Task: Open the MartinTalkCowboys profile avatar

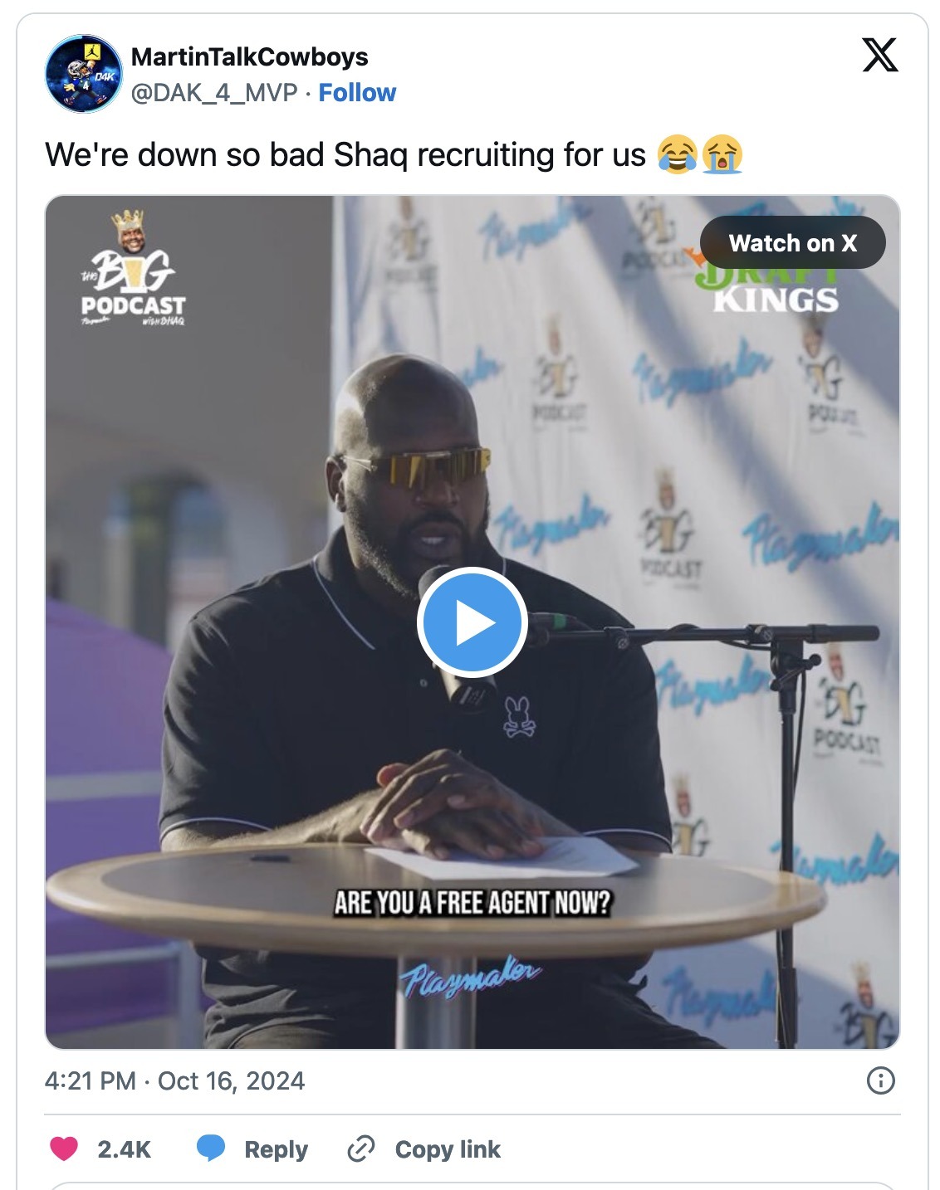Action: tap(83, 74)
